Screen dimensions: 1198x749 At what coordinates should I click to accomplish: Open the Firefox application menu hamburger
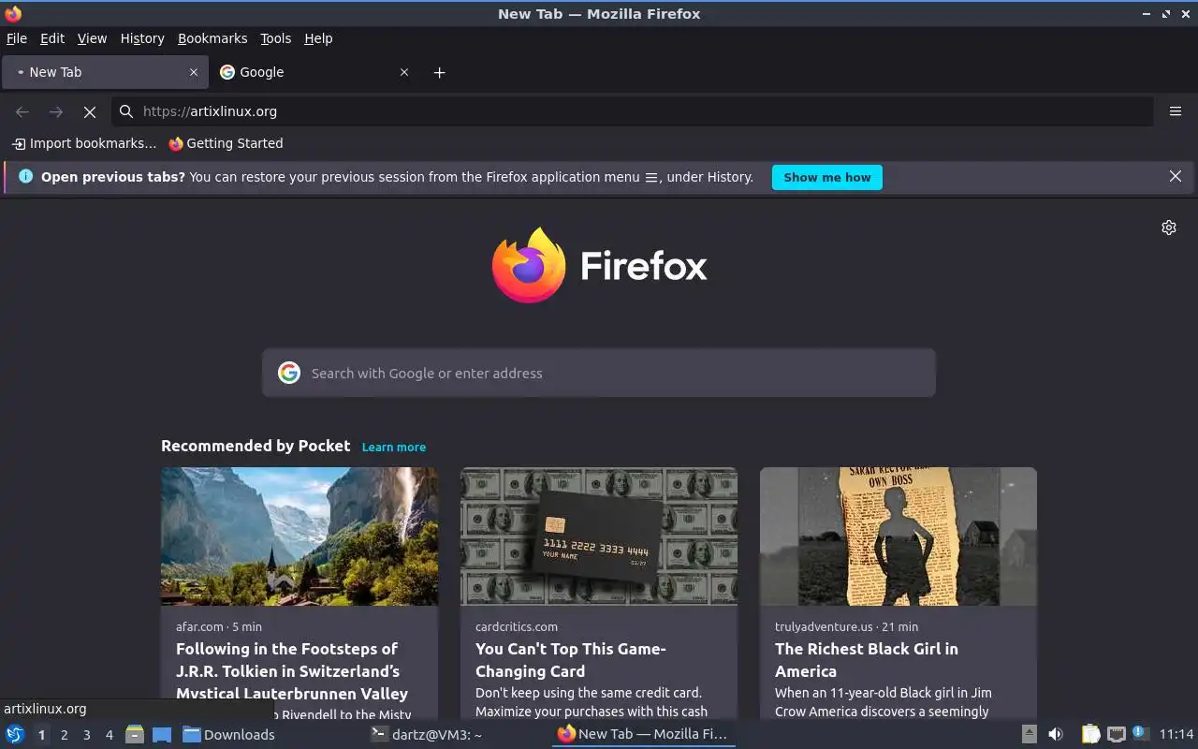tap(1176, 111)
